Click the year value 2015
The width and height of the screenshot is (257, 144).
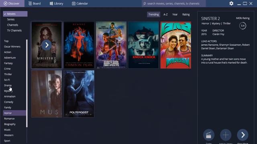tap(204, 34)
